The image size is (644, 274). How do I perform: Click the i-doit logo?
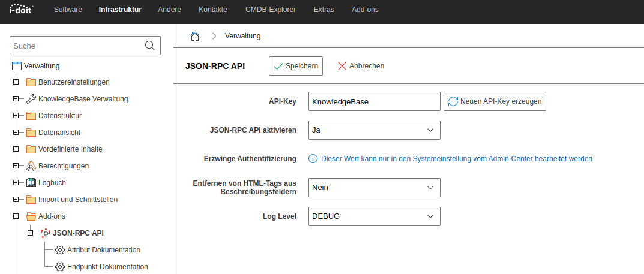[x=22, y=8]
